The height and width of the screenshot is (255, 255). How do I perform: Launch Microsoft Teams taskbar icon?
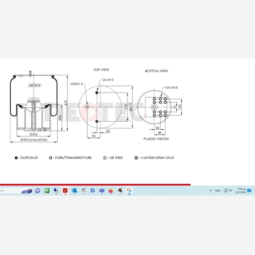point(102,191)
